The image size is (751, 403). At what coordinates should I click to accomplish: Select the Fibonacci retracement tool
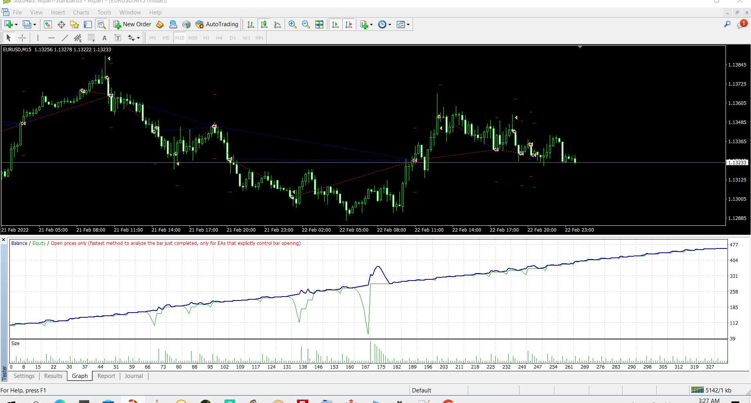pyautogui.click(x=91, y=38)
